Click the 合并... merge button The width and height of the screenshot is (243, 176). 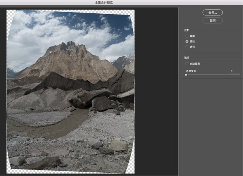pos(213,13)
